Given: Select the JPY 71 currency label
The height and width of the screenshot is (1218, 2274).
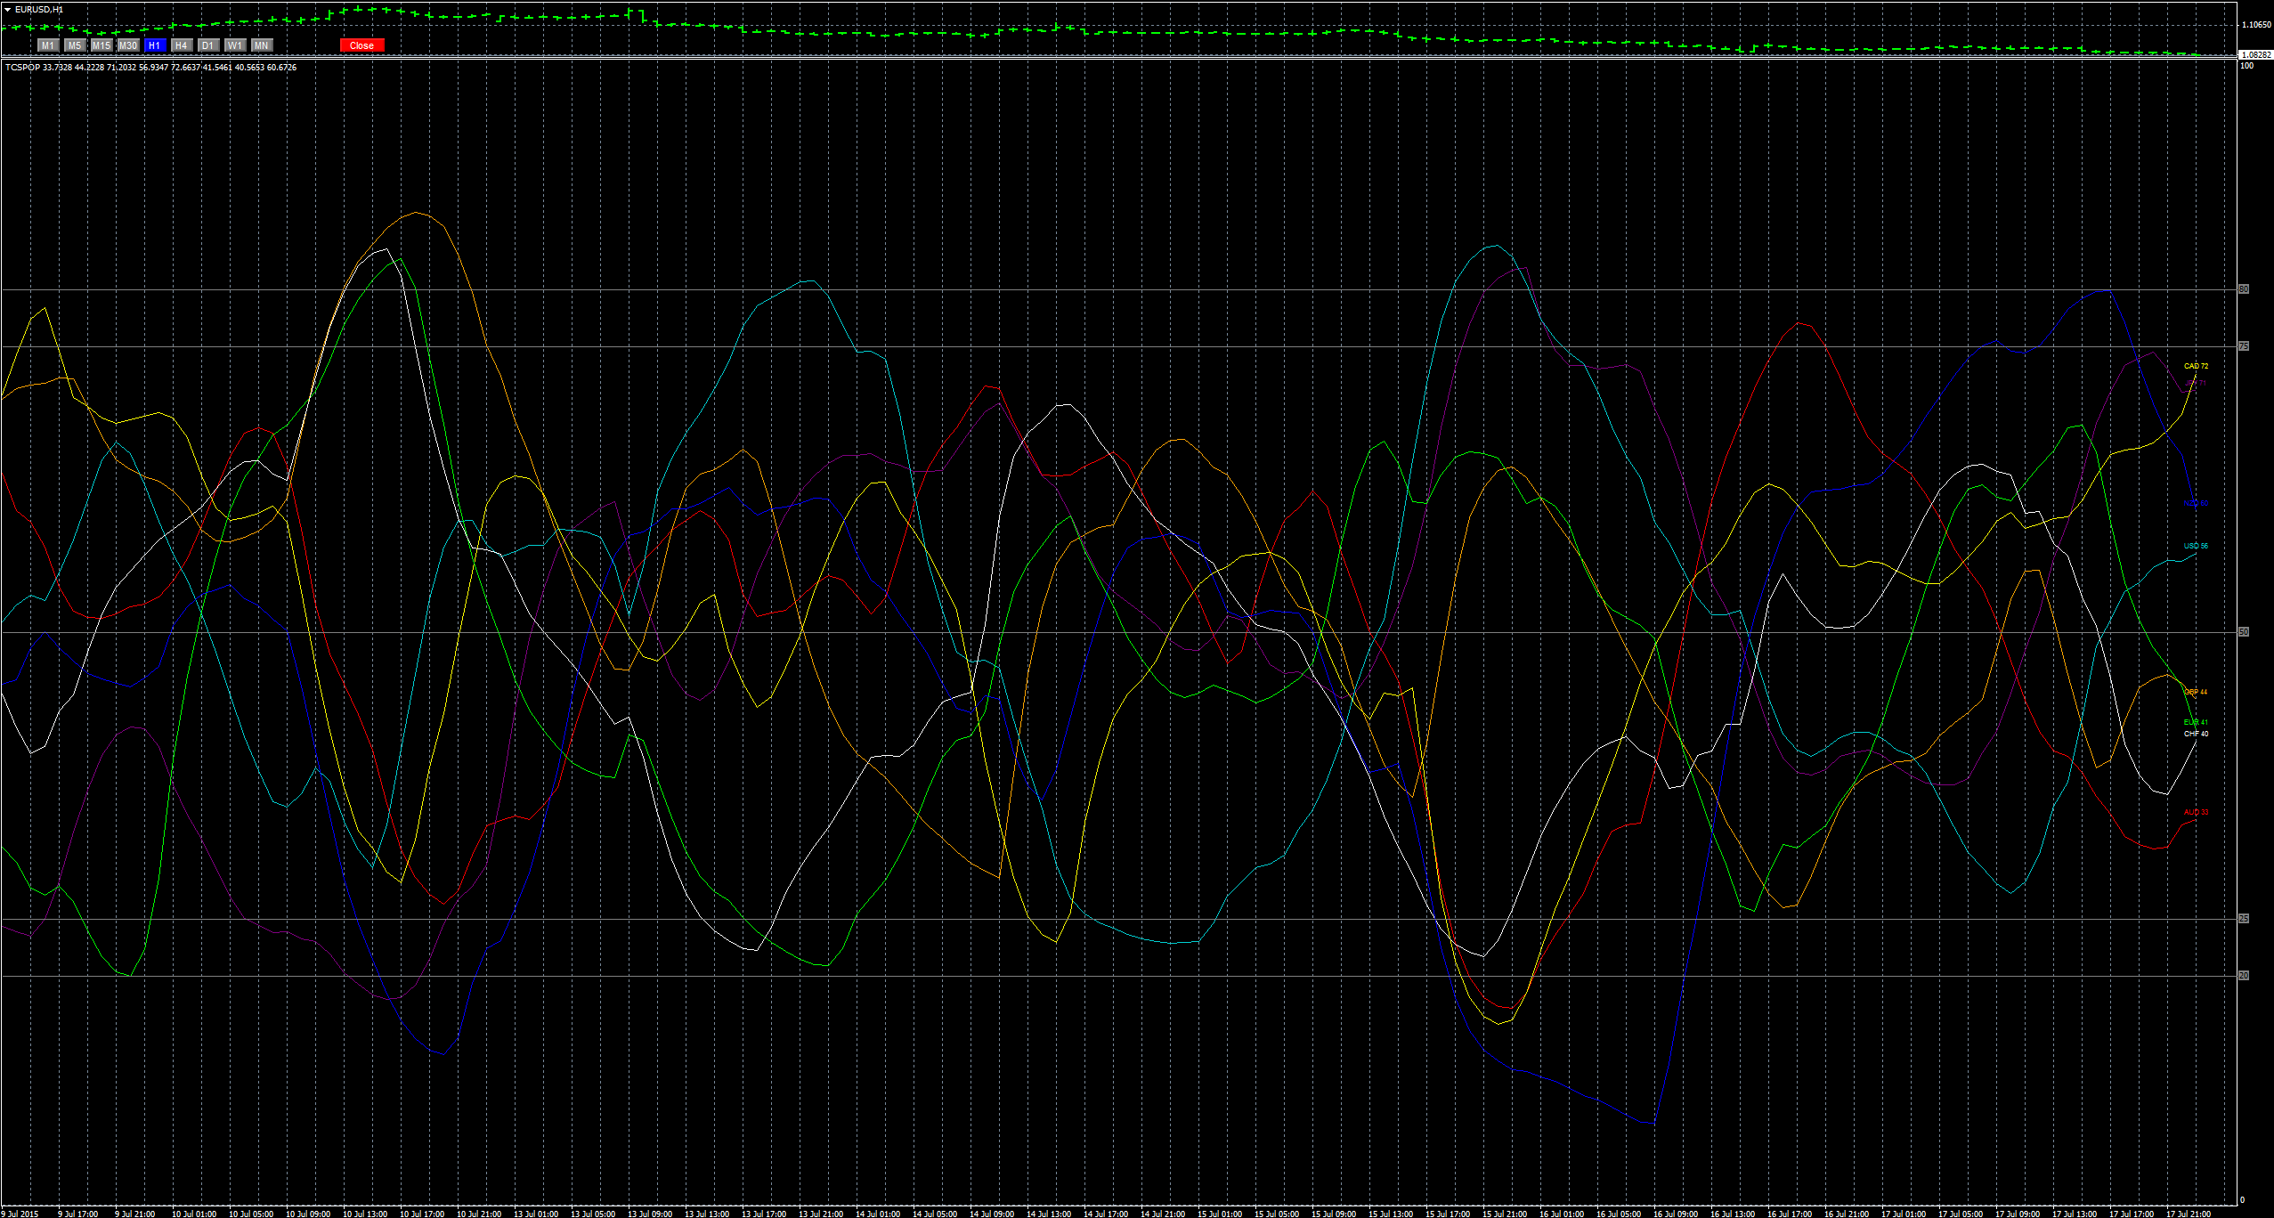Looking at the screenshot, I should pos(2196,384).
